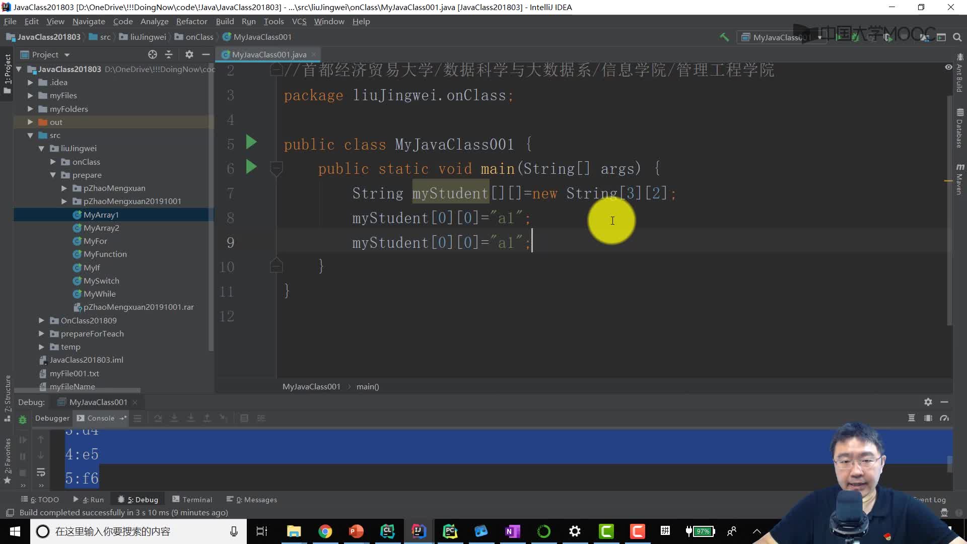Close MyJavaClass001.java editor tab
This screenshot has width=967, height=544.
313,54
